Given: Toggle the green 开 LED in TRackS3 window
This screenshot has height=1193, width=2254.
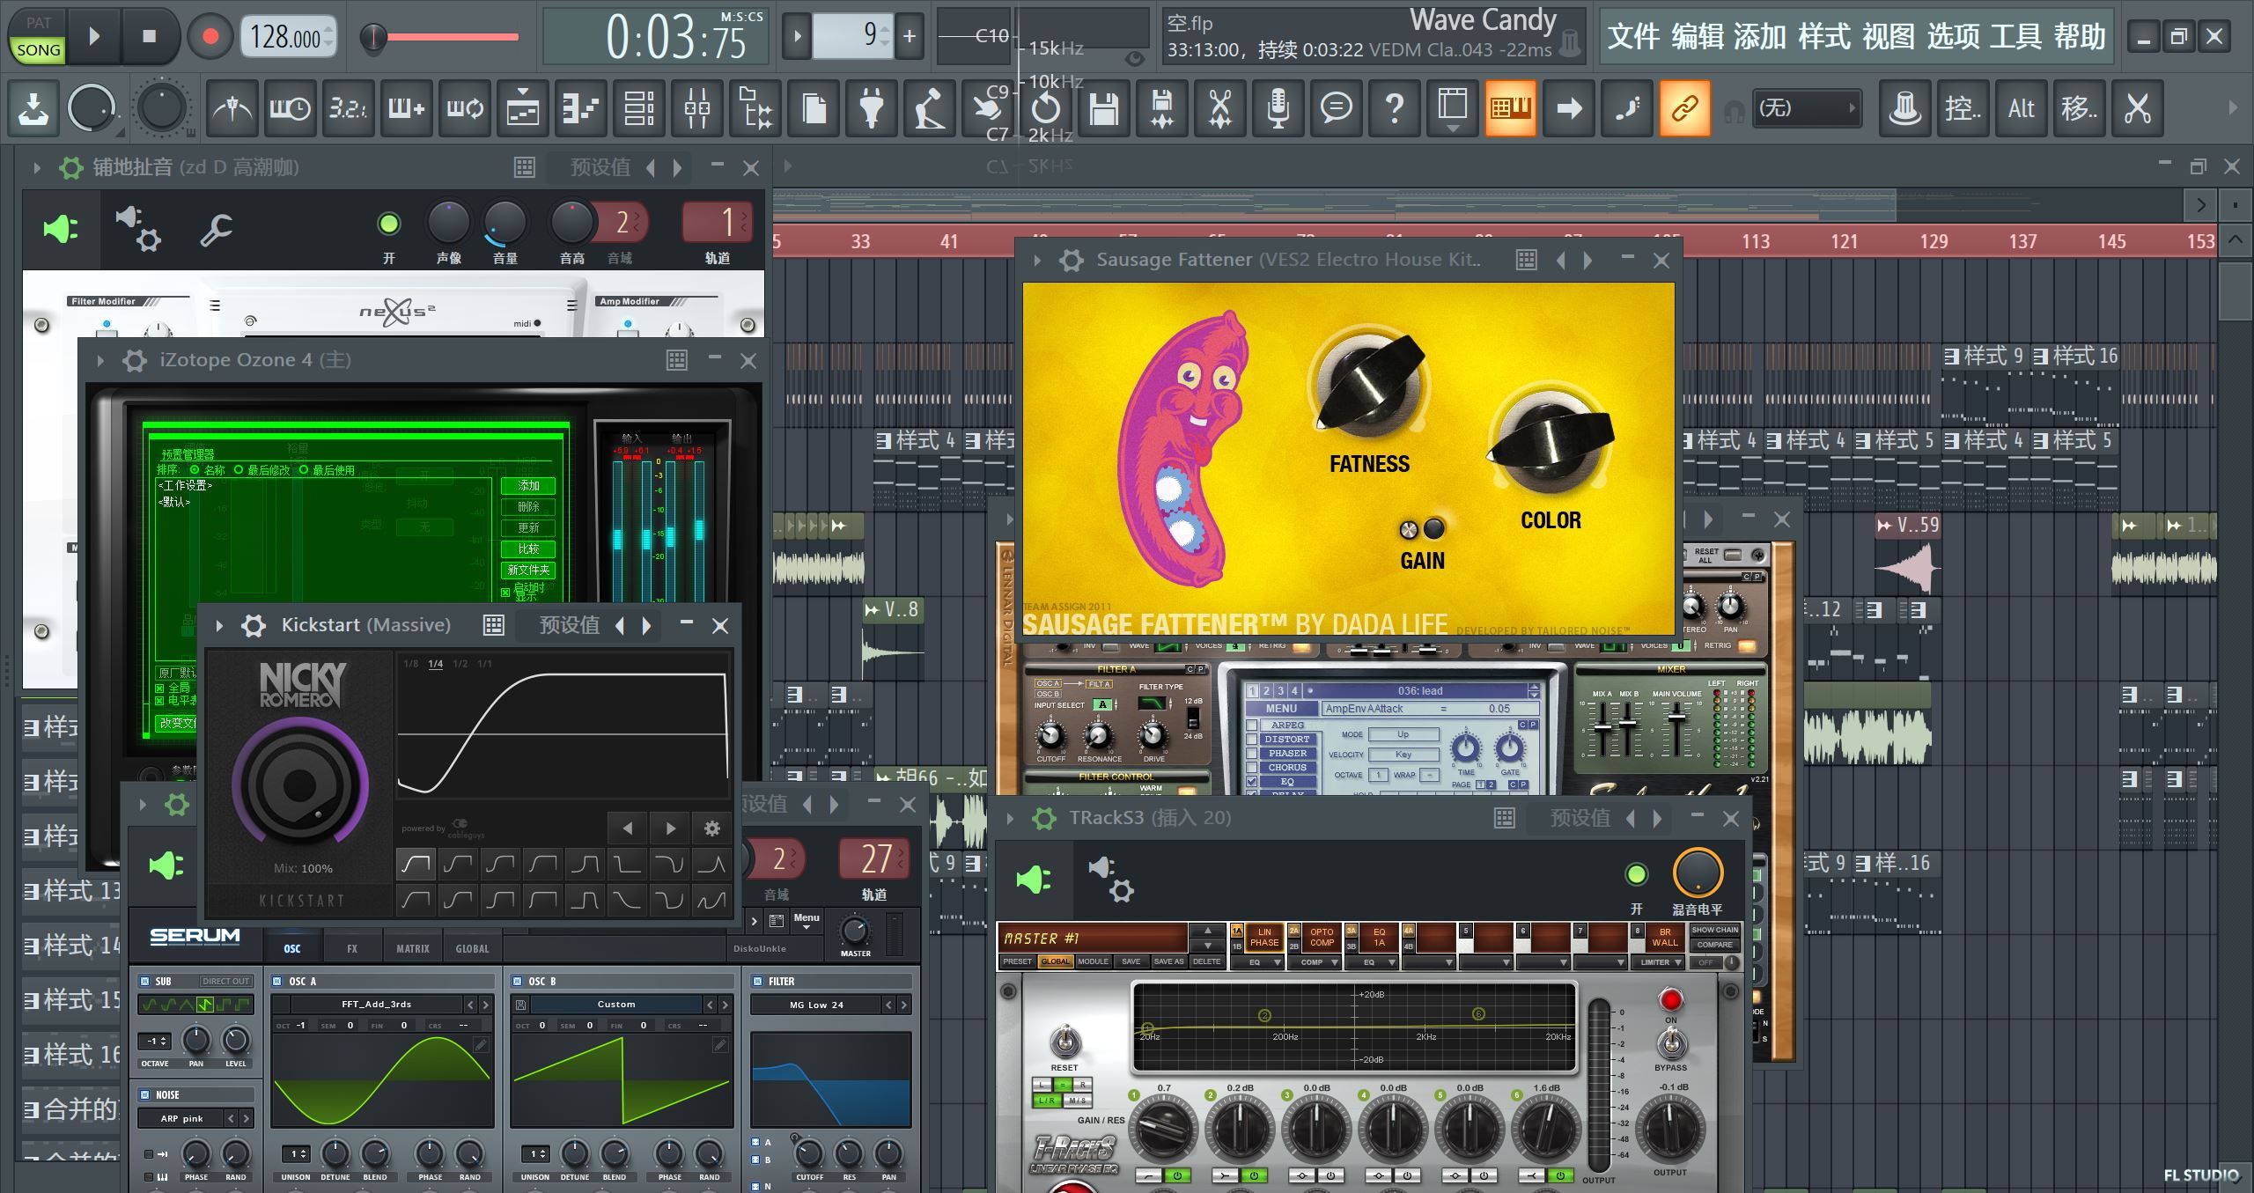Looking at the screenshot, I should pos(1636,874).
